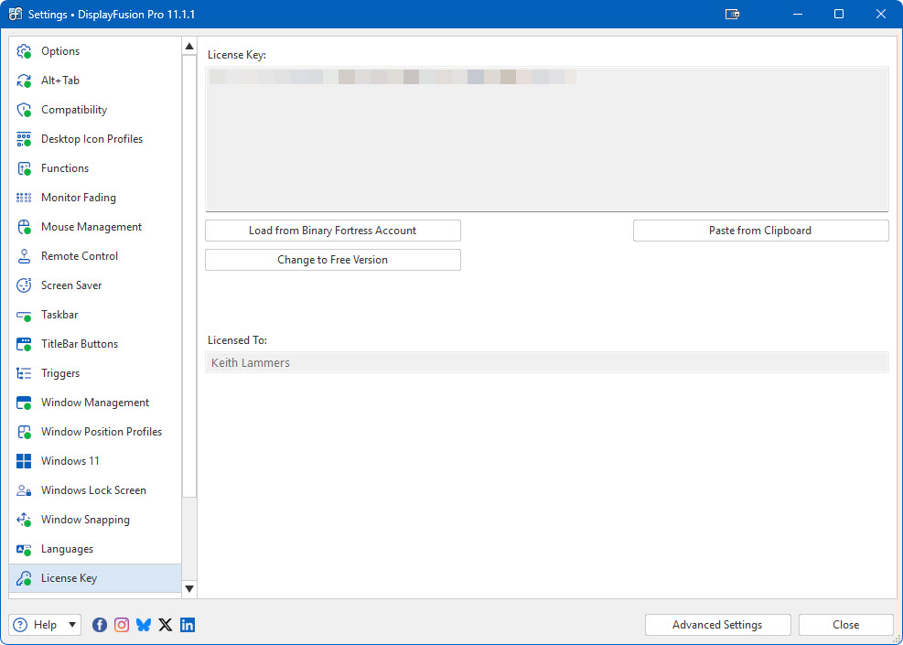Screen dimensions: 903x645
Task: Click the Facebook icon in footer
Action: point(100,625)
